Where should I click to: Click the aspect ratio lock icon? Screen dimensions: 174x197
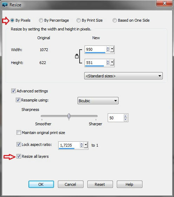(77, 56)
